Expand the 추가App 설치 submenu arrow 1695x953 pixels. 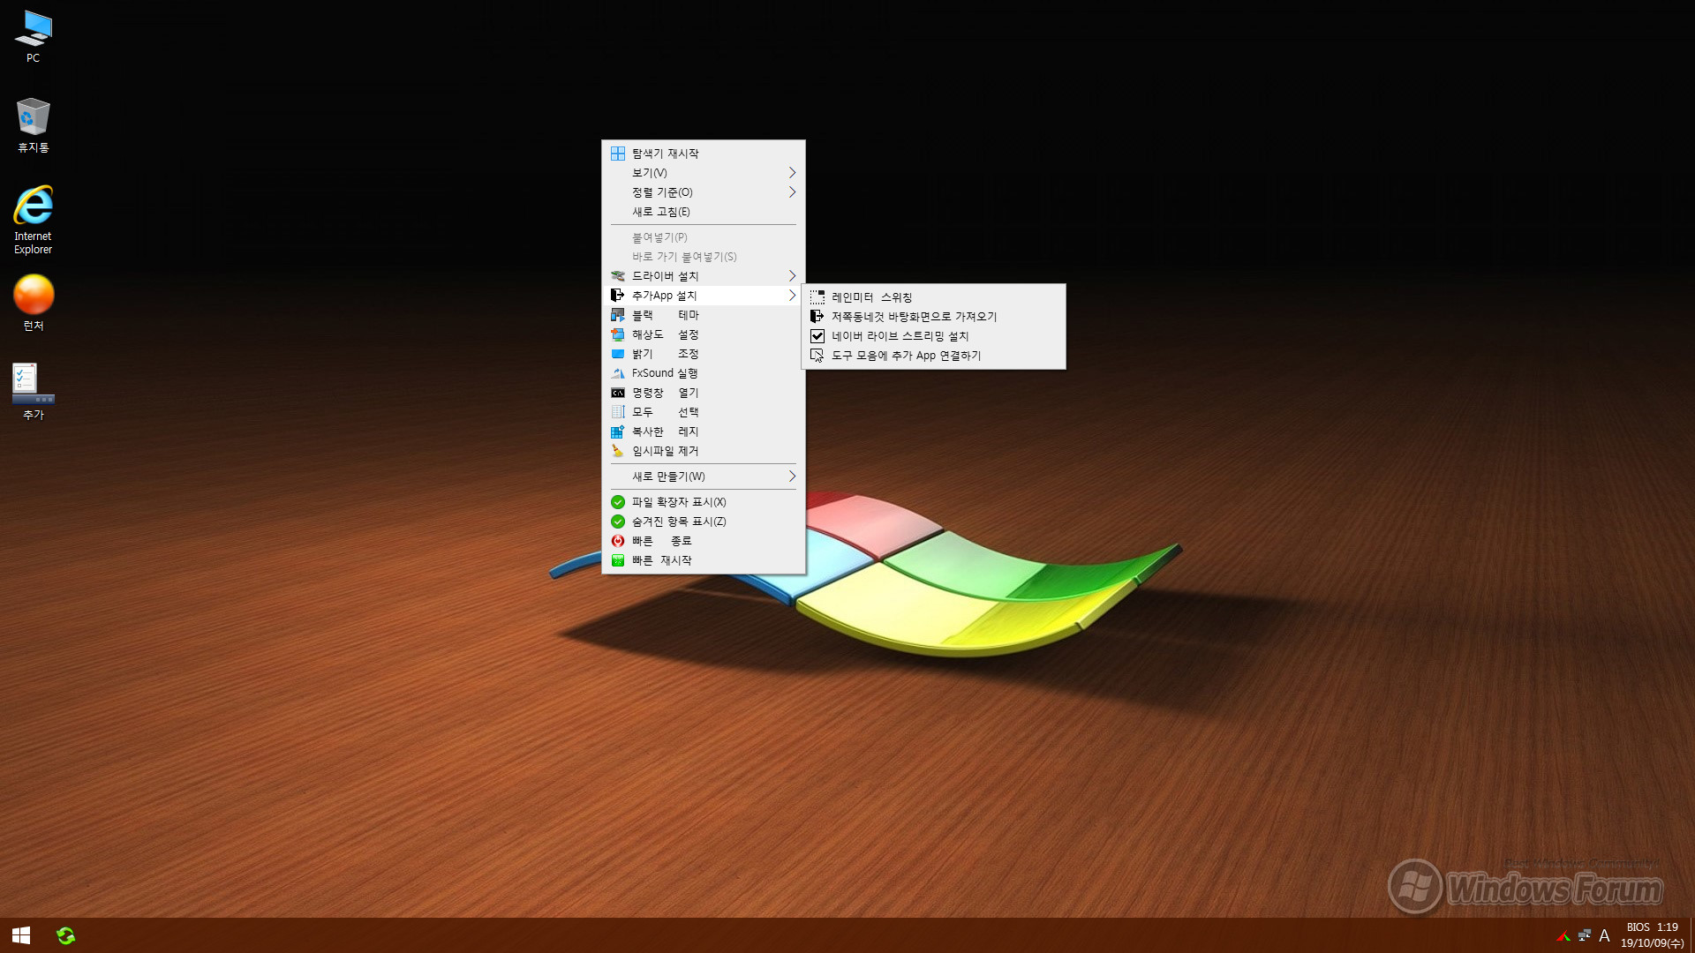point(792,296)
